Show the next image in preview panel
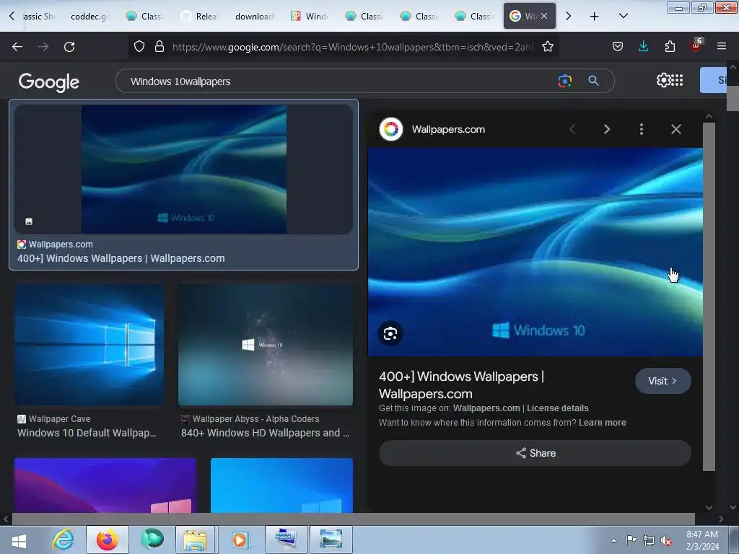 (x=606, y=129)
